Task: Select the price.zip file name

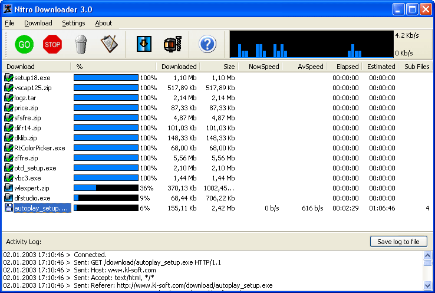Action: (26, 108)
